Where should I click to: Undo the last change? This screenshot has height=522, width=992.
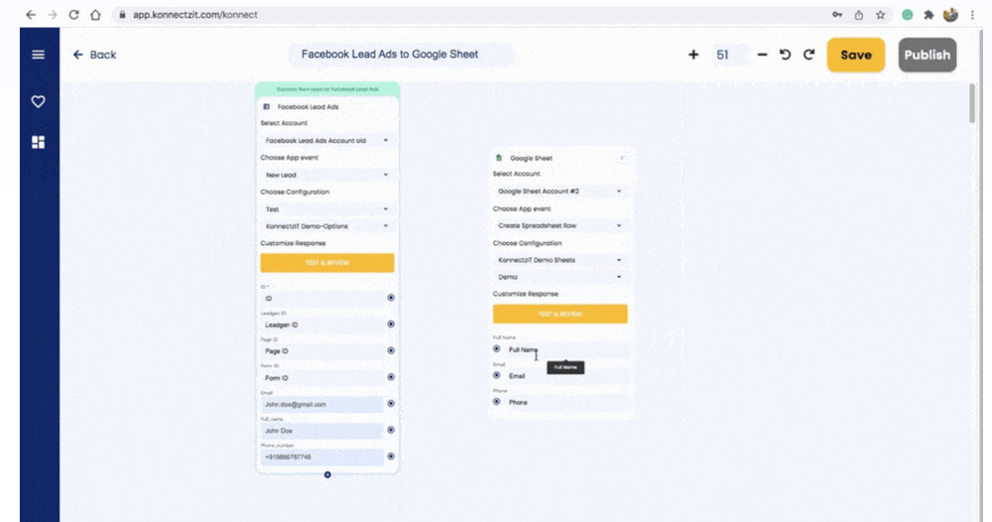785,55
